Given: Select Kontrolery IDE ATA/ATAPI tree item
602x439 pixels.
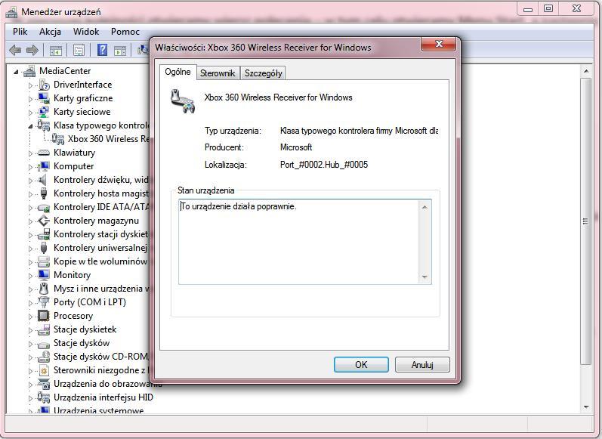Looking at the screenshot, I should [x=100, y=207].
